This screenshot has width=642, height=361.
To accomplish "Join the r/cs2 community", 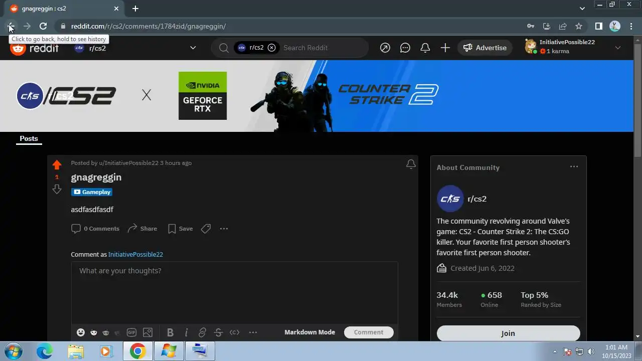I will [x=508, y=333].
